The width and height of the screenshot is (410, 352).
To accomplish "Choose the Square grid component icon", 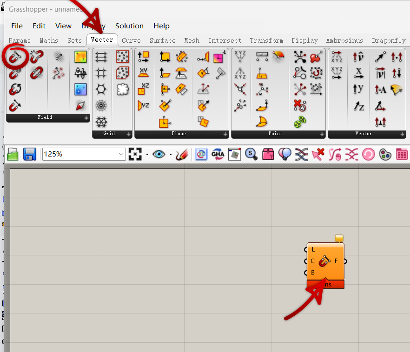I will tap(101, 73).
